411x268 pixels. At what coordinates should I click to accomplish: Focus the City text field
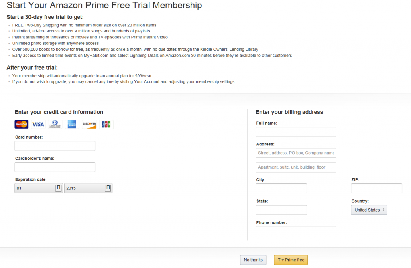[x=281, y=189]
